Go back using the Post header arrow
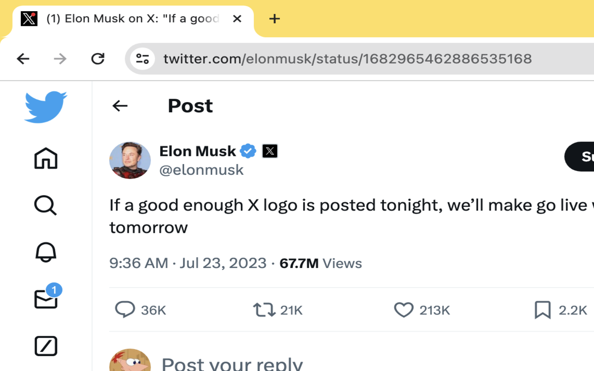 pyautogui.click(x=120, y=106)
